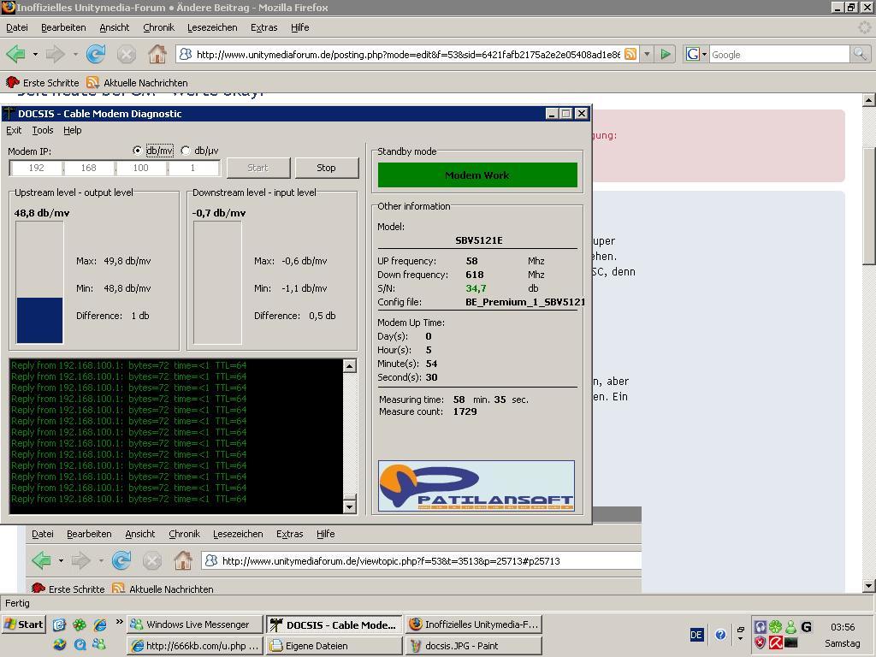Open search engine chooser dropdown arrow

tap(705, 54)
